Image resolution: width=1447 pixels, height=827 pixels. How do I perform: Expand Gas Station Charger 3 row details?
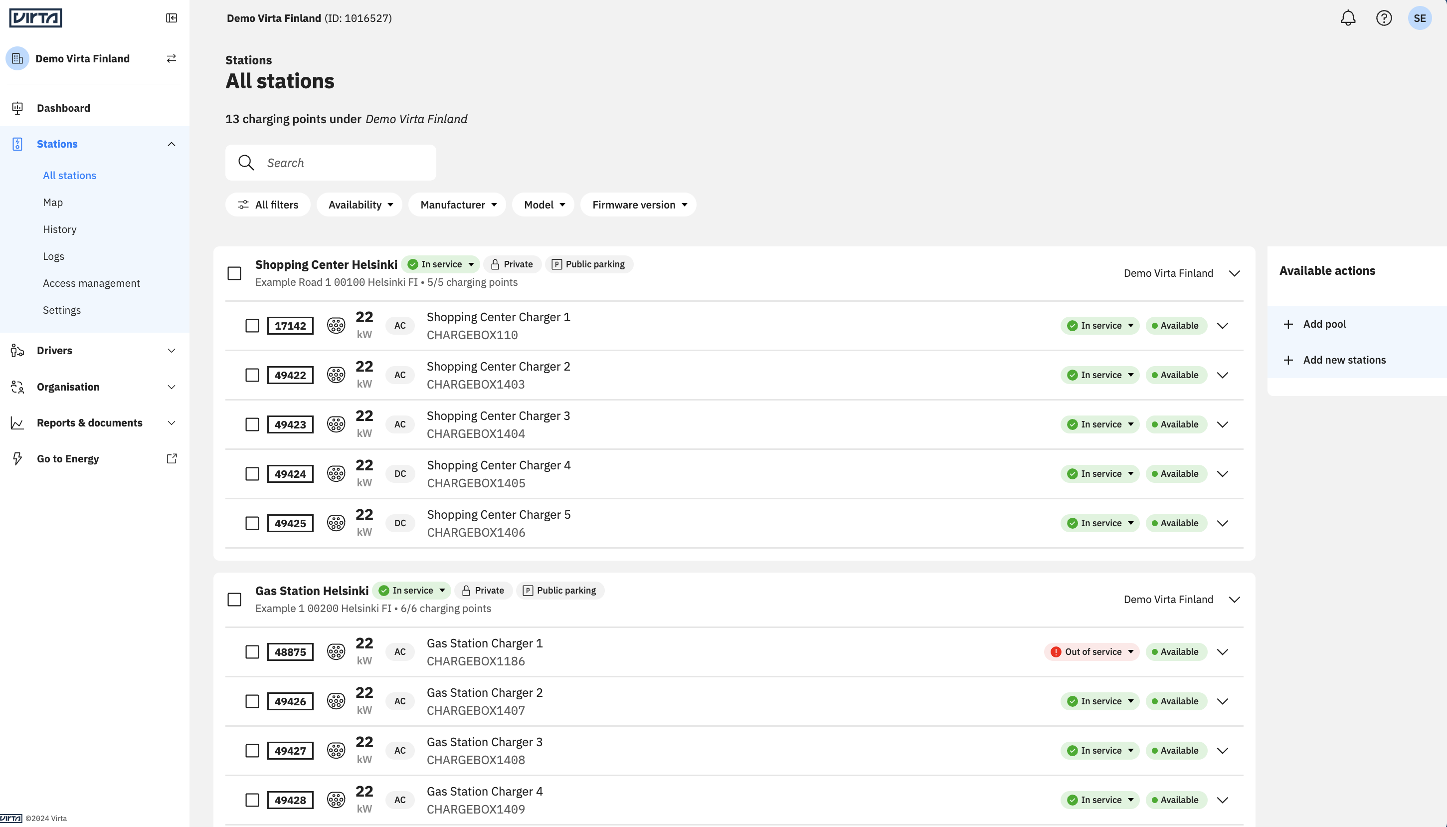[x=1223, y=751]
